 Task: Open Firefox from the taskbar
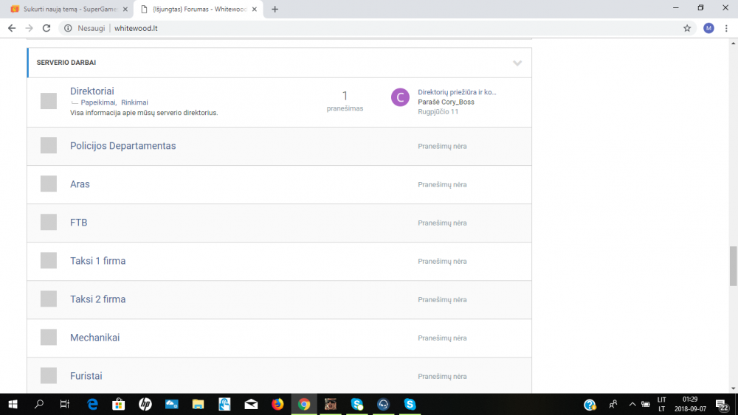click(x=277, y=404)
